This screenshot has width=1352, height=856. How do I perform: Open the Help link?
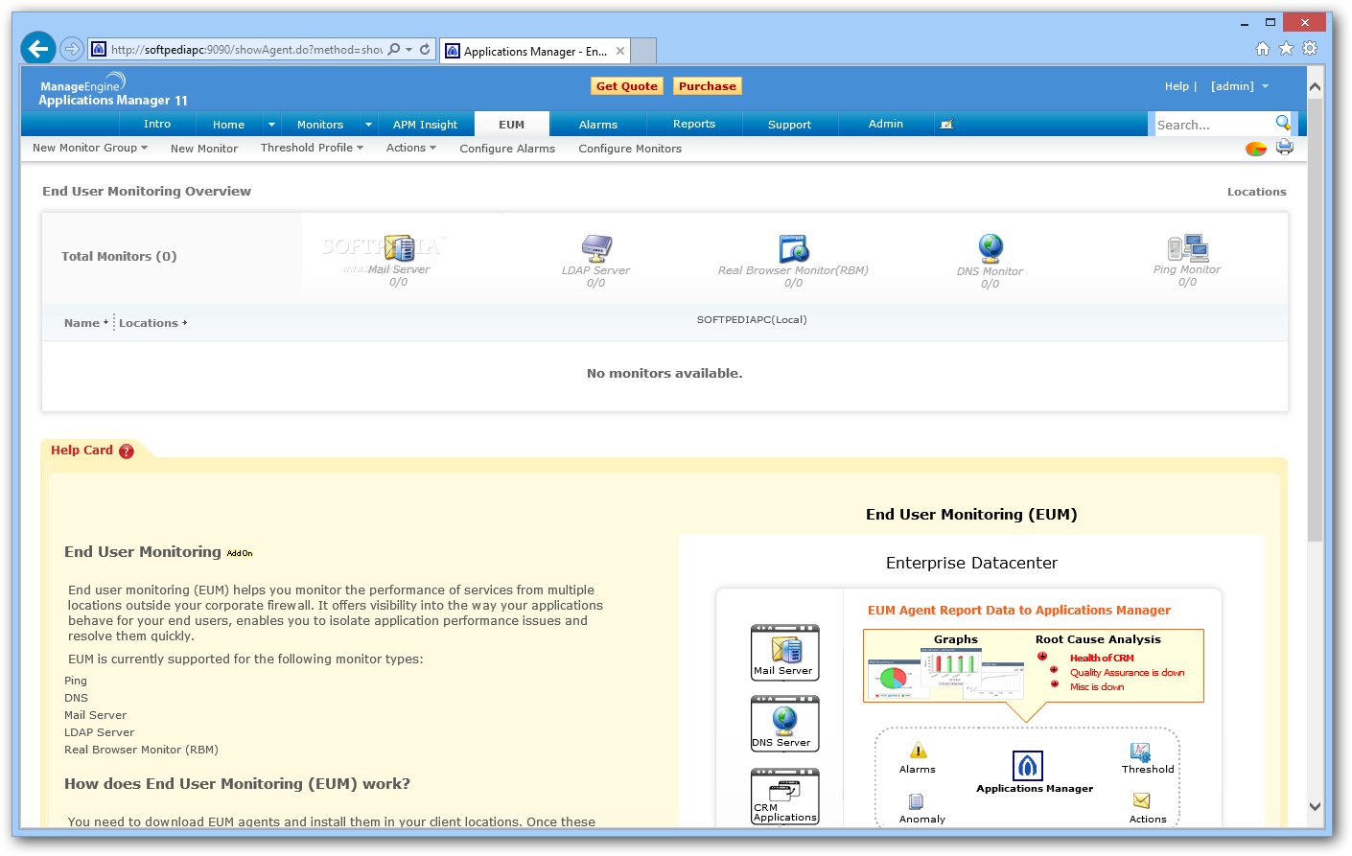(x=1177, y=86)
